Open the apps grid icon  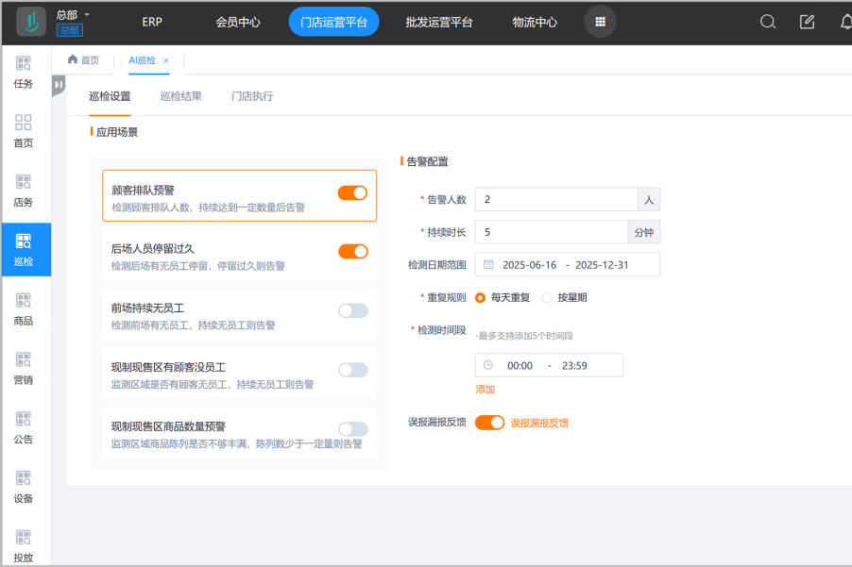pos(600,22)
